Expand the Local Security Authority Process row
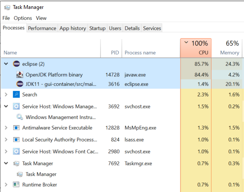 [x=6, y=140]
